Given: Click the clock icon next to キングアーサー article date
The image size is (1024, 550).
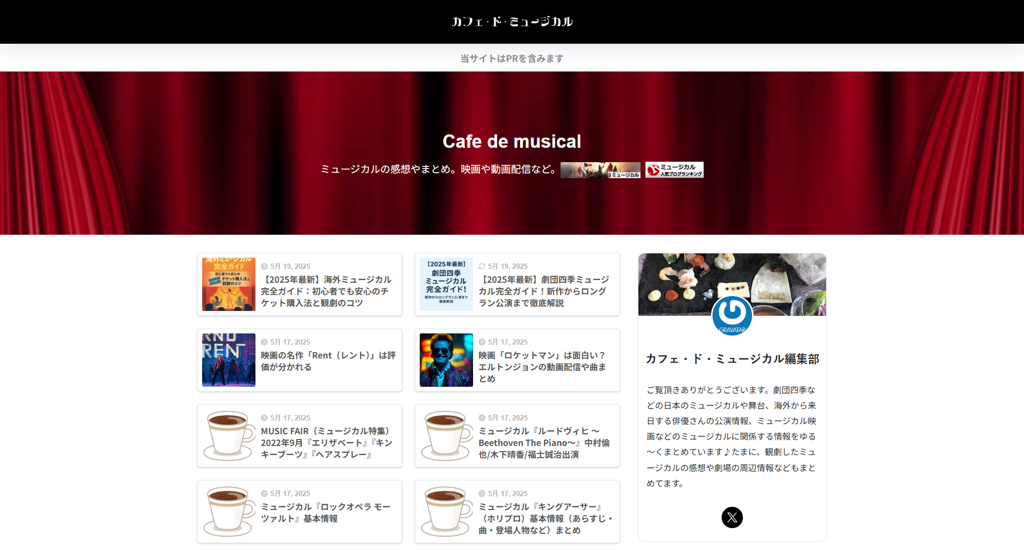Looking at the screenshot, I should (x=481, y=493).
